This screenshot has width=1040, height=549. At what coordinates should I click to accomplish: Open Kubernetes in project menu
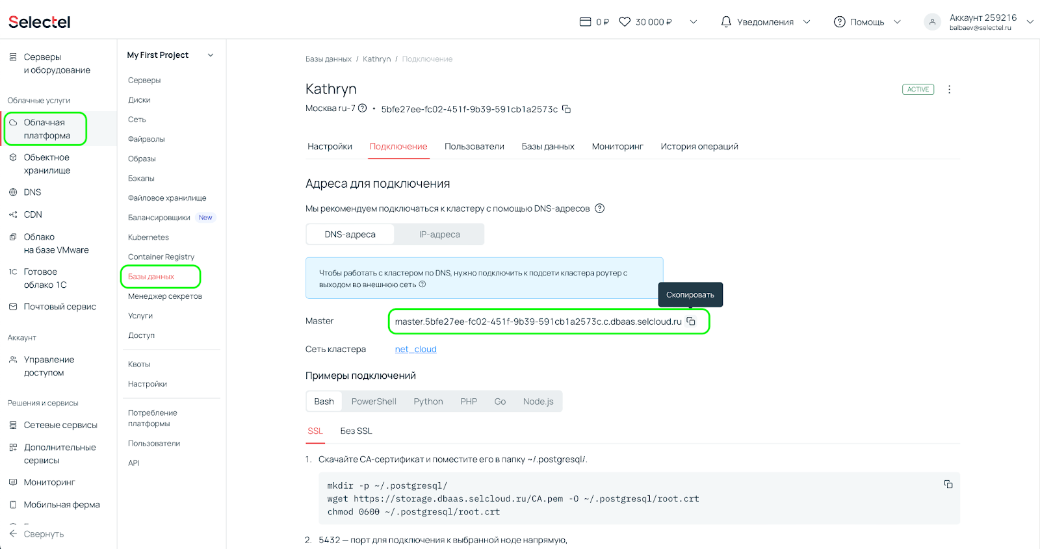[x=148, y=237]
